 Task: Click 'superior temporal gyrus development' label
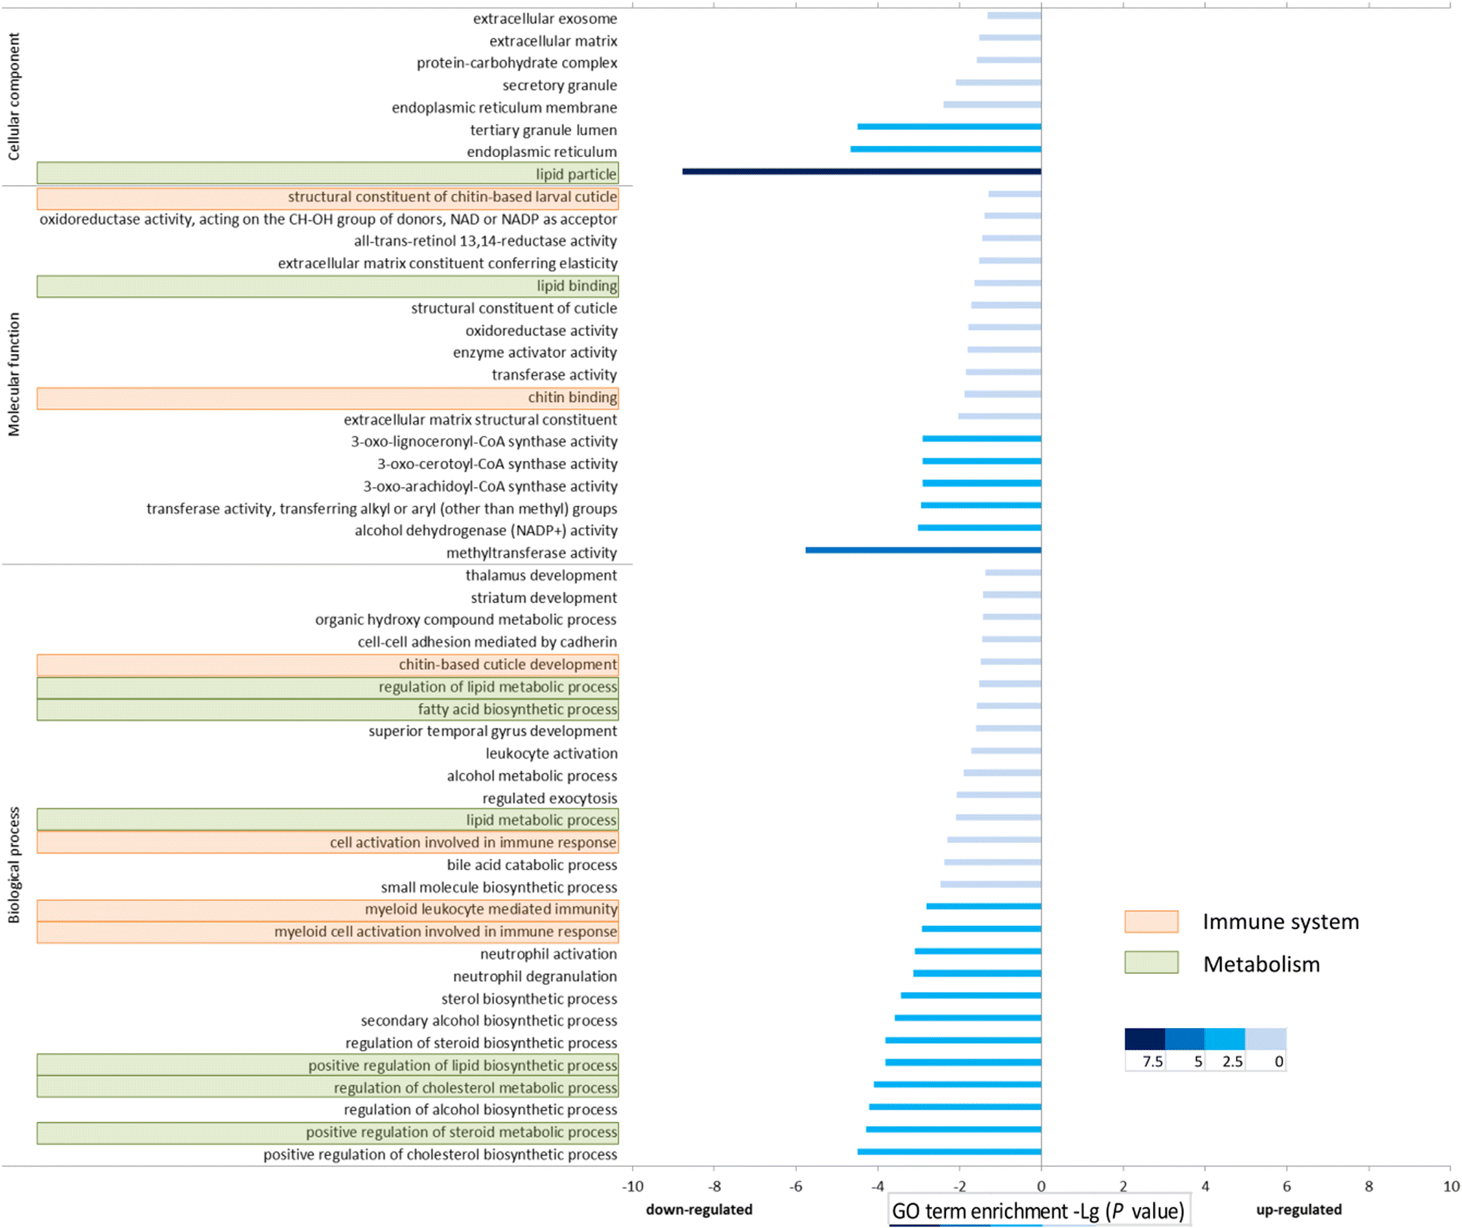(x=493, y=731)
